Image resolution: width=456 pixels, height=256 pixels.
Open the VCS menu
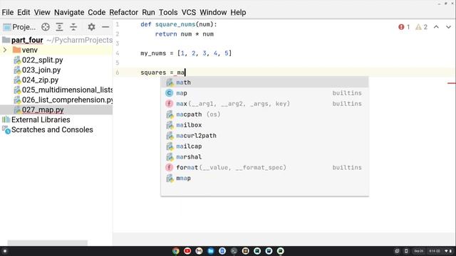tap(189, 13)
